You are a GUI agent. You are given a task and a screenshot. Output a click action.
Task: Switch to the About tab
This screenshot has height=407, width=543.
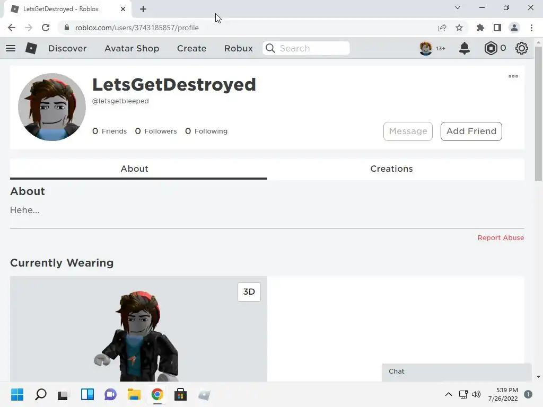(x=138, y=169)
